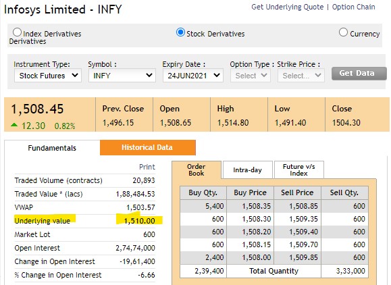Click the Open Interest value 2,74,74,000
Viewport: 391px width, 285px height.
click(x=135, y=248)
